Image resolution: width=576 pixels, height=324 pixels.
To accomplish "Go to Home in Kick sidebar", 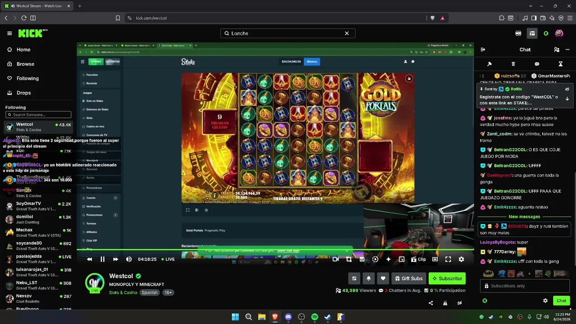I will [x=19, y=49].
